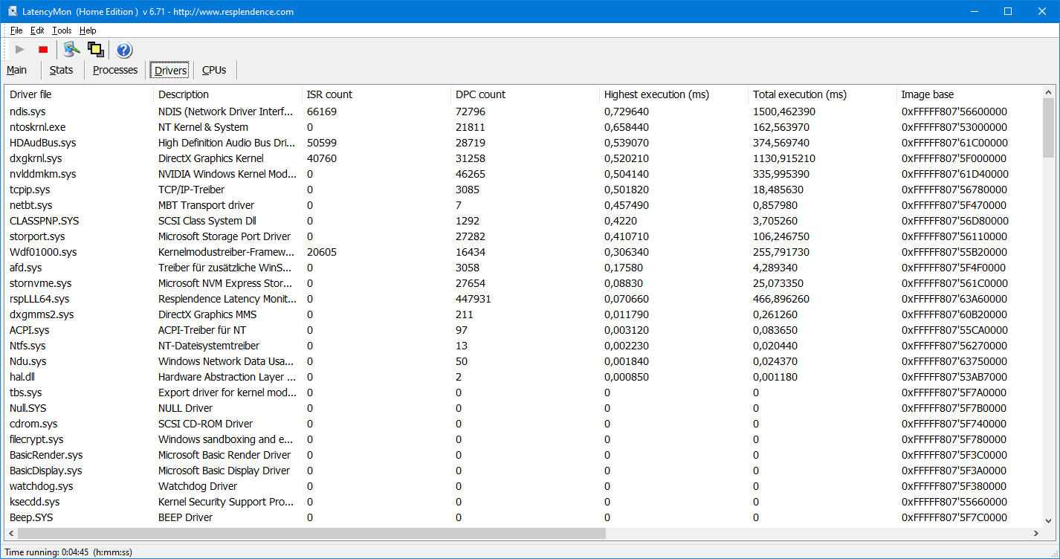Select the Beep.SYS row
The height and width of the screenshot is (559, 1060).
tap(523, 517)
